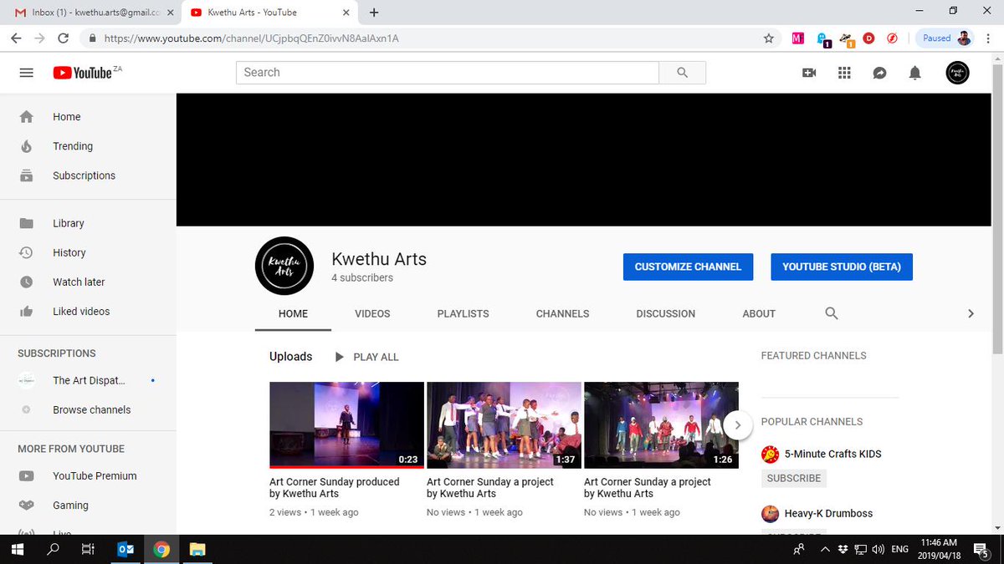1004x564 pixels.
Task: Open Watch later in the sidebar
Action: (x=88, y=282)
